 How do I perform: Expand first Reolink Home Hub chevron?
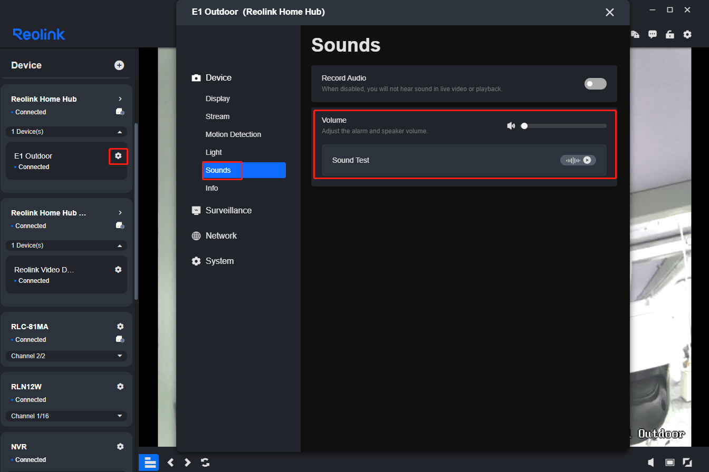click(x=120, y=99)
